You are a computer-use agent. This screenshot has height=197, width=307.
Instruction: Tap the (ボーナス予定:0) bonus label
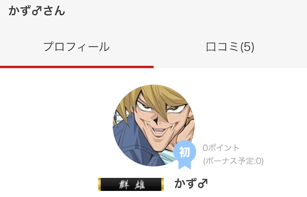tap(234, 161)
